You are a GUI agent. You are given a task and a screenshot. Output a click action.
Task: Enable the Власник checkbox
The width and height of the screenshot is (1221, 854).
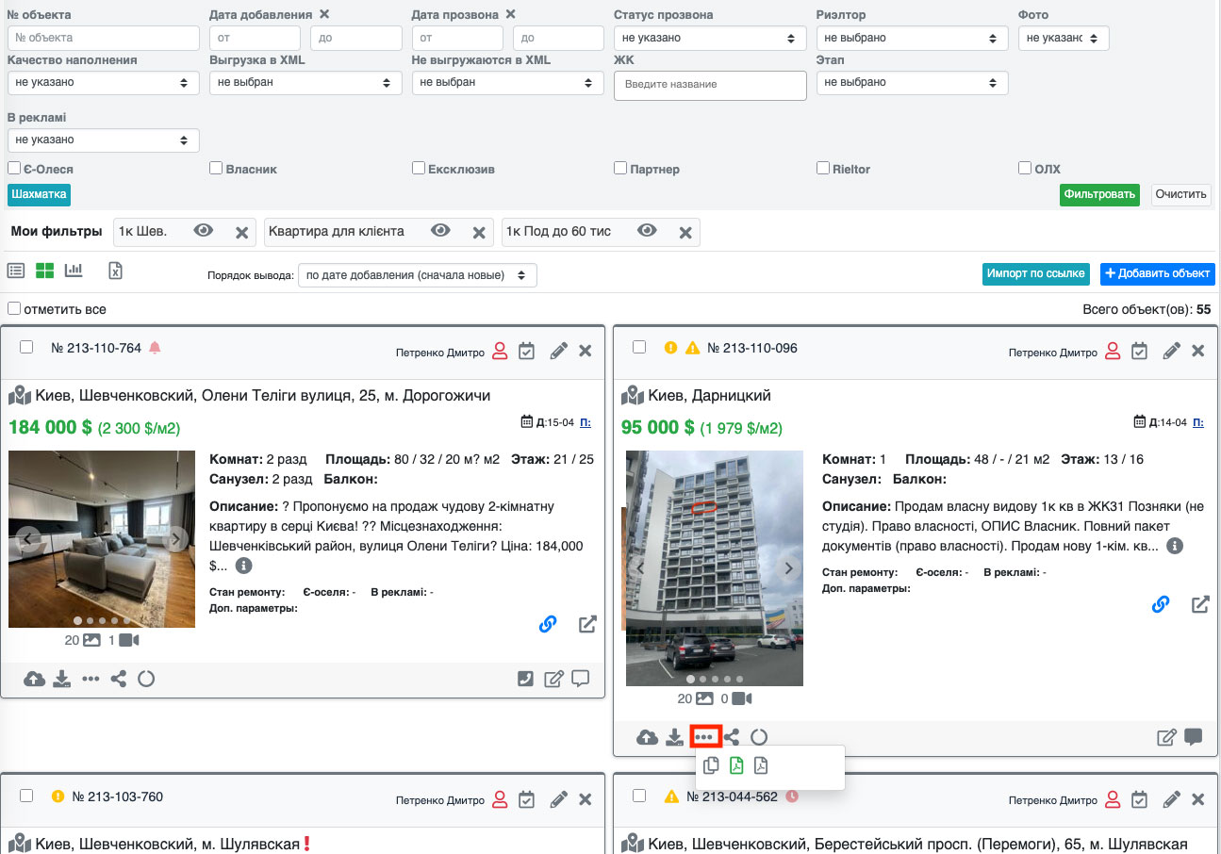click(216, 169)
